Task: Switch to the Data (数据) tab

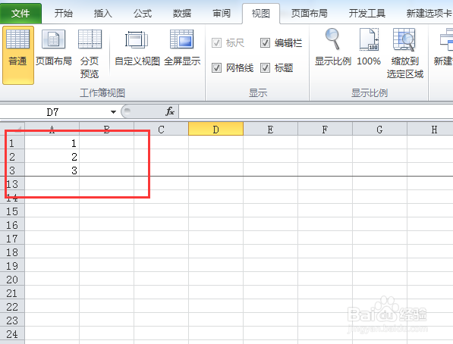Action: click(182, 13)
